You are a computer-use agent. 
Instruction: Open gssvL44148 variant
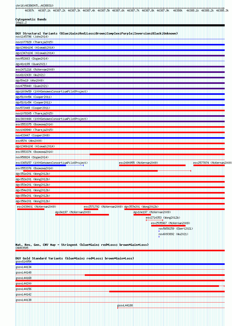tap(24, 272)
